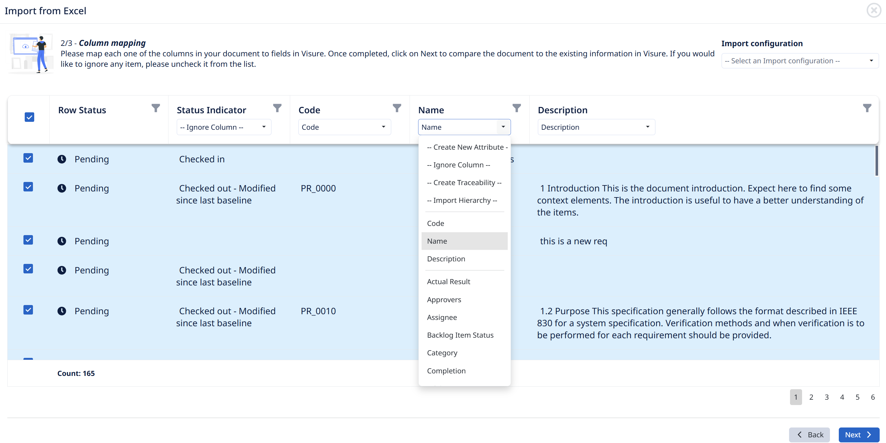886x443 pixels.
Task: Close the Import from Excel dialog
Action: click(x=874, y=10)
